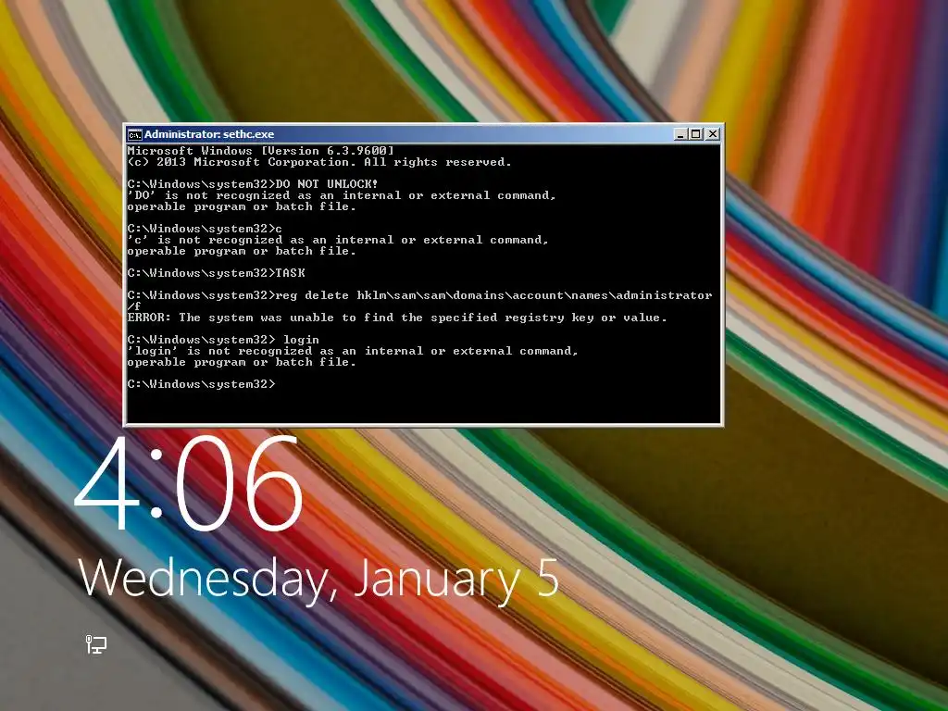The width and height of the screenshot is (948, 711).
Task: Click the "'login' is not recognized" error line
Action: pos(353,351)
